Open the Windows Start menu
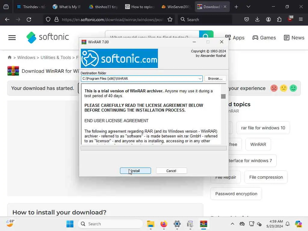 pyautogui.click(x=70, y=224)
